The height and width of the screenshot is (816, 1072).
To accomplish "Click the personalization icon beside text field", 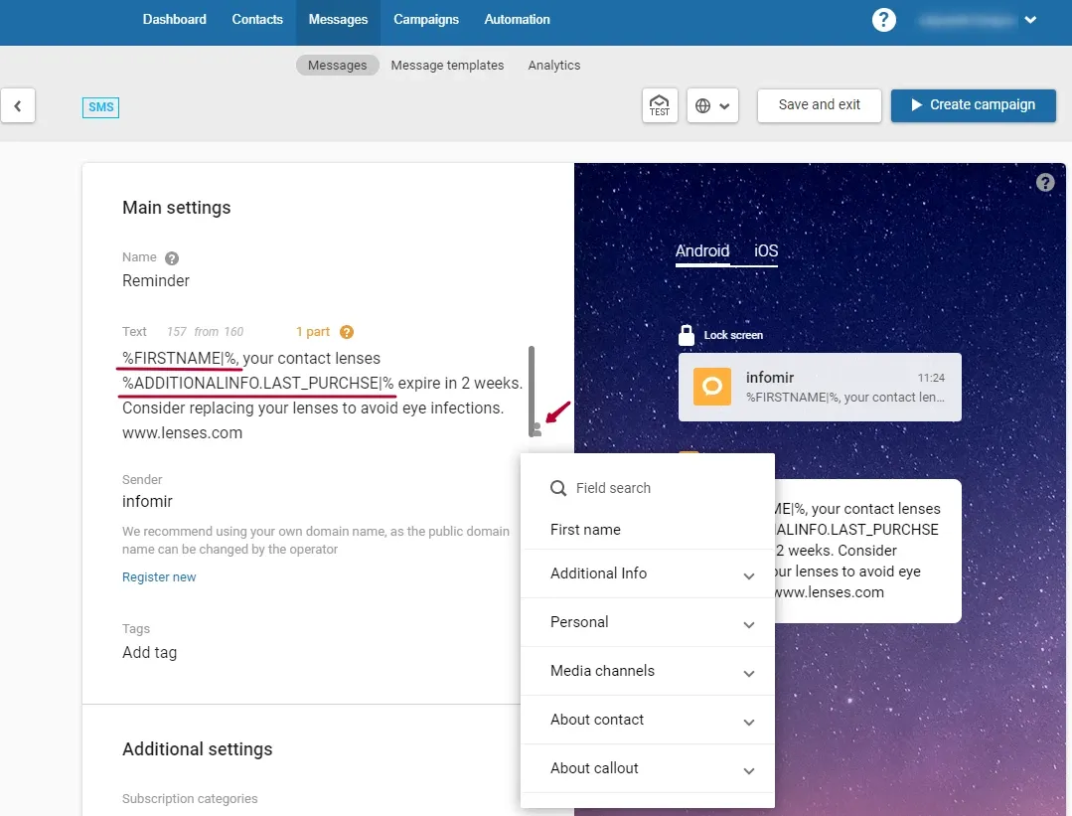I will 536,428.
